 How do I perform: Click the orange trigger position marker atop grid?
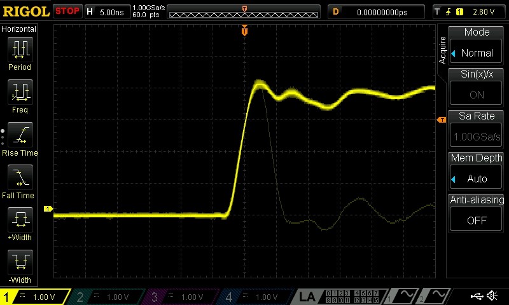pyautogui.click(x=244, y=30)
